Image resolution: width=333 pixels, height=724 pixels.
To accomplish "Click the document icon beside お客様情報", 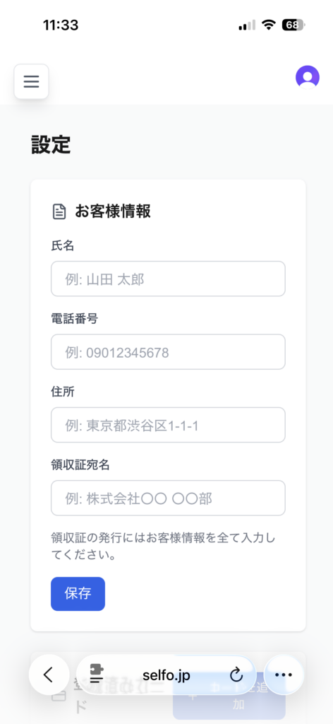I will point(59,212).
